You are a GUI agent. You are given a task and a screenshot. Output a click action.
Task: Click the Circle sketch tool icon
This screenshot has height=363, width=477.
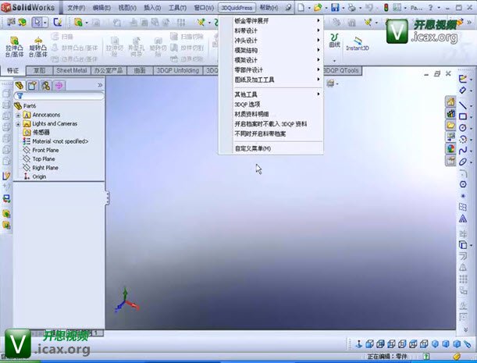click(x=462, y=128)
